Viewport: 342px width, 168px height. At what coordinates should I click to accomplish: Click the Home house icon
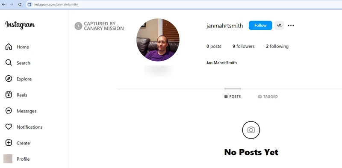point(9,47)
